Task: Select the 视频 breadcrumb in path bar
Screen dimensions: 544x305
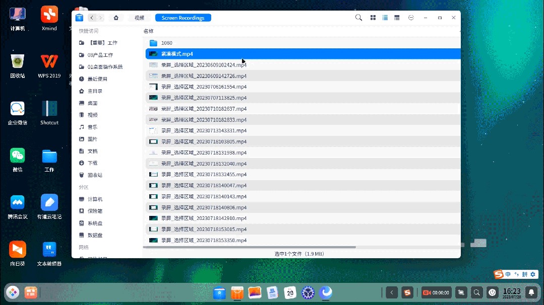Action: (139, 18)
